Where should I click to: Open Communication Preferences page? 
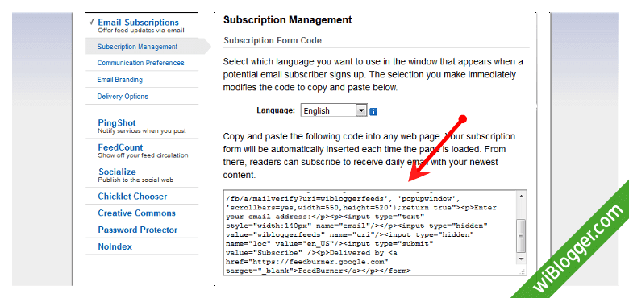(141, 63)
